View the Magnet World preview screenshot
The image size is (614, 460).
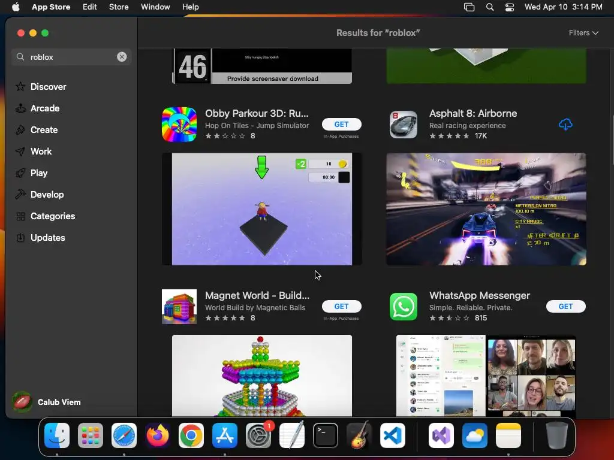261,376
